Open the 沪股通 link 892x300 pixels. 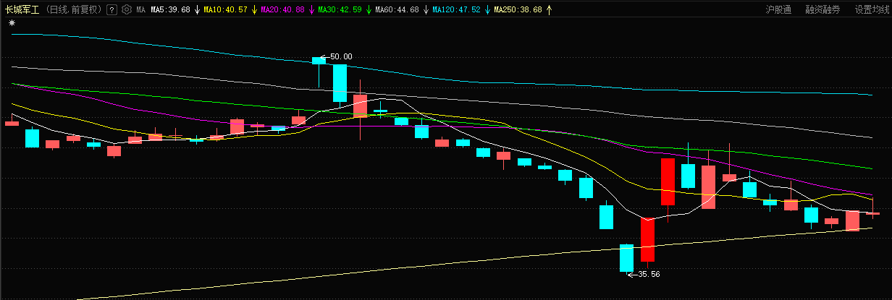coord(778,10)
